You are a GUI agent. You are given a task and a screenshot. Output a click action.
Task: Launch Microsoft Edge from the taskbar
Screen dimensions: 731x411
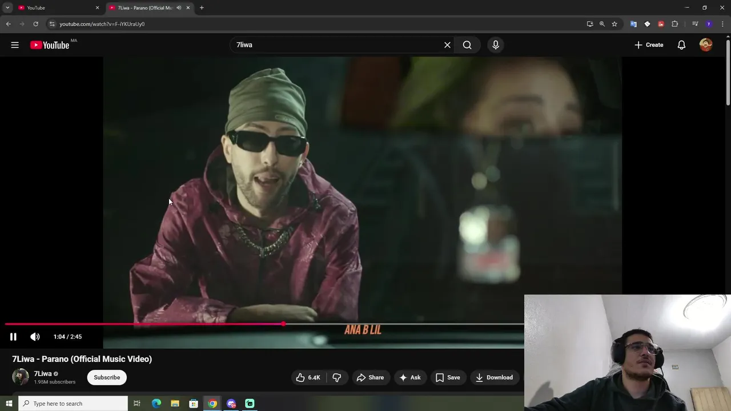[156, 404]
